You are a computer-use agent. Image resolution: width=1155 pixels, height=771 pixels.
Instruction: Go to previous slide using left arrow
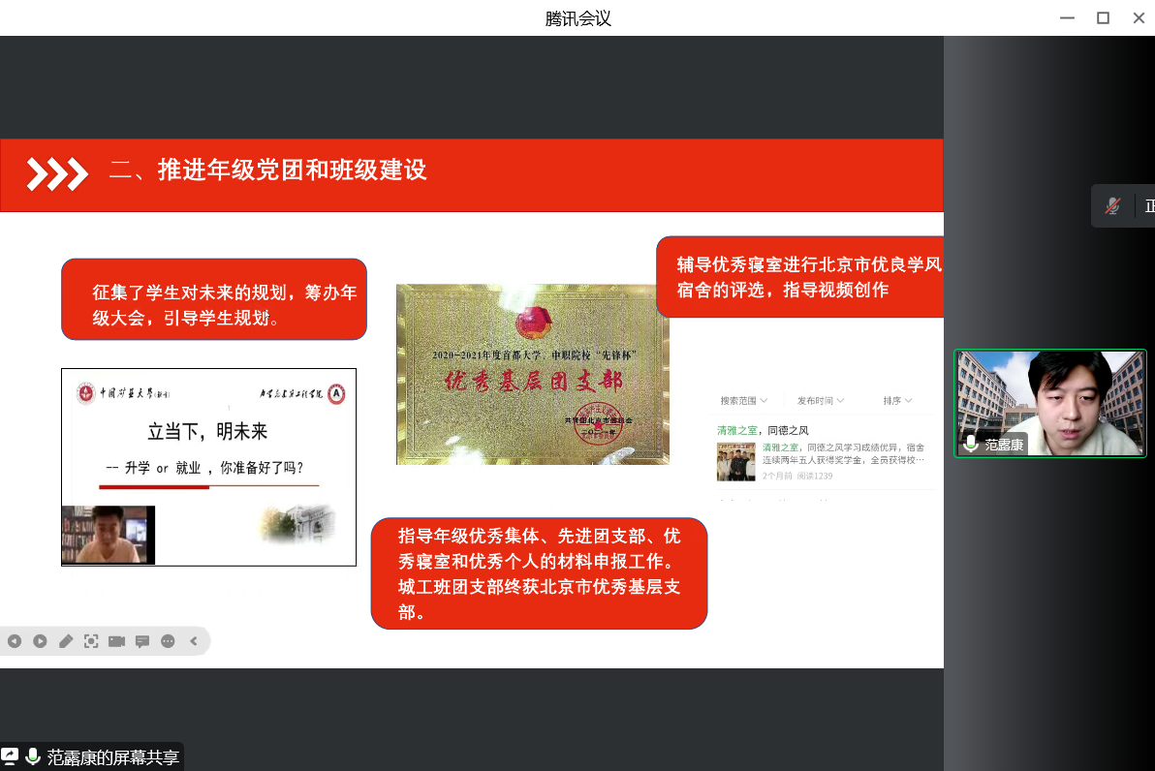(x=15, y=641)
